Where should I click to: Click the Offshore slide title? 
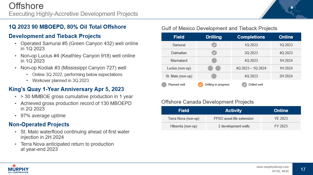coord(26,6)
